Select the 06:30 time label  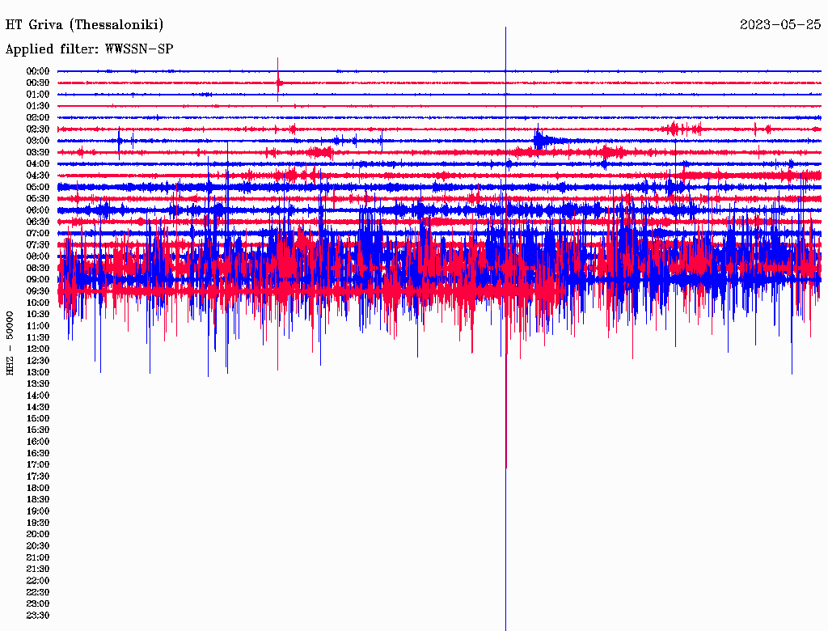click(38, 222)
